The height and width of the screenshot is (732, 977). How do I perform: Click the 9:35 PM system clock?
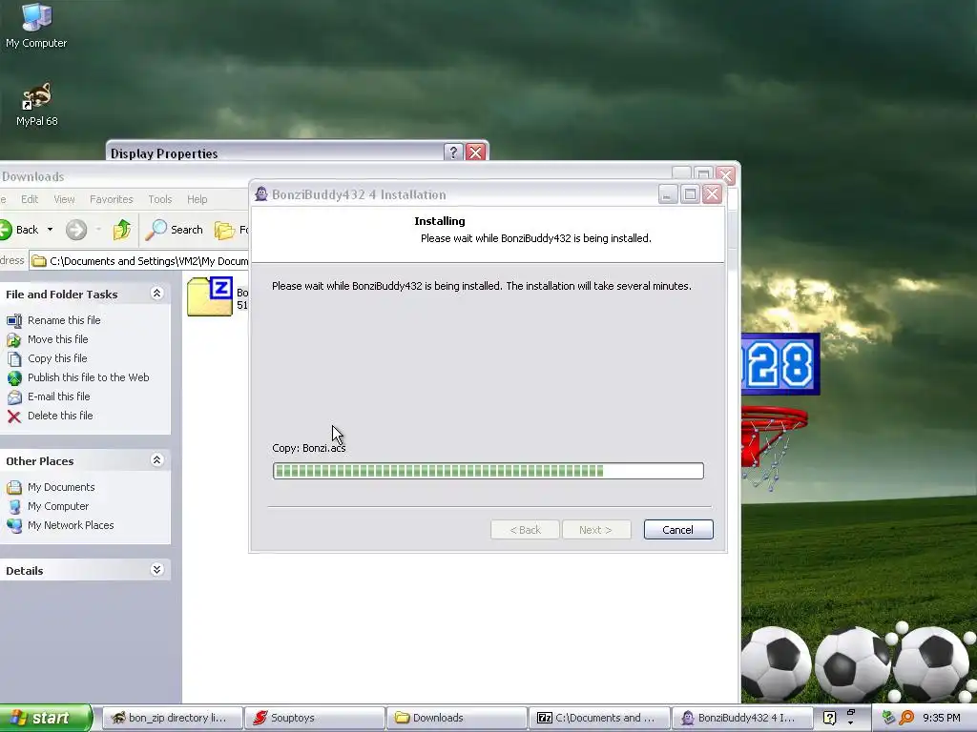tap(942, 718)
